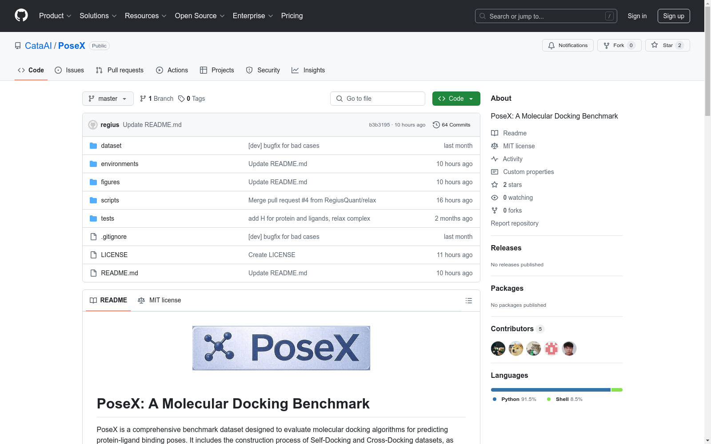This screenshot has width=711, height=444.
Task: Select the MIT license tab in README panel
Action: [160, 300]
